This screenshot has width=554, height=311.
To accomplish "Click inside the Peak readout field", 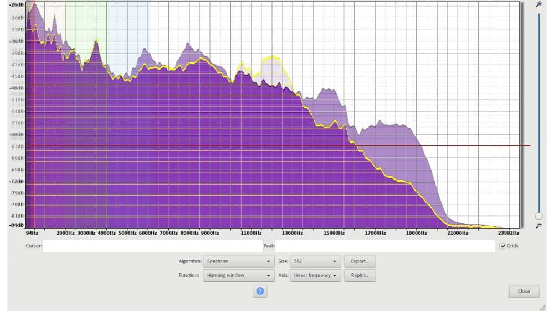I will click(x=385, y=246).
